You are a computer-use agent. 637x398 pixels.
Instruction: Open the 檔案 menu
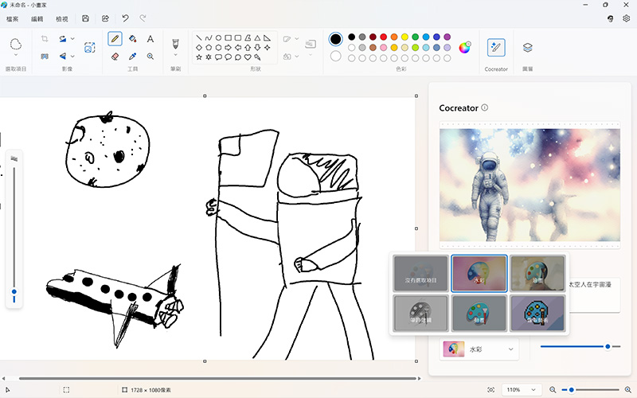tap(13, 18)
